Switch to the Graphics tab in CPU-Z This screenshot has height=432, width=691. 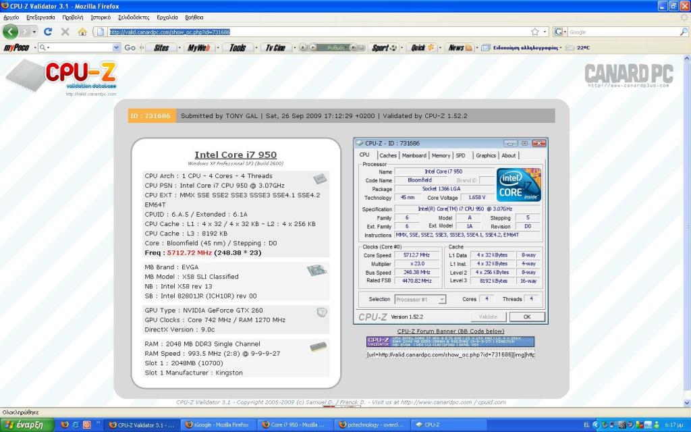pos(486,156)
